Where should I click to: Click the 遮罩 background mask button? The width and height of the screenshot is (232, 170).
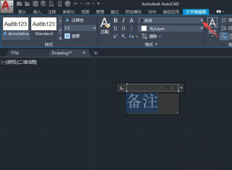[72, 36]
